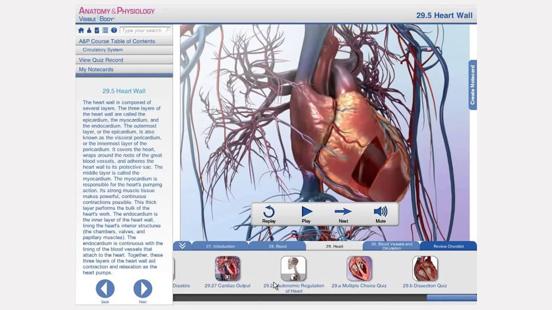552x310 pixels.
Task: Play the current animation
Action: [306, 212]
